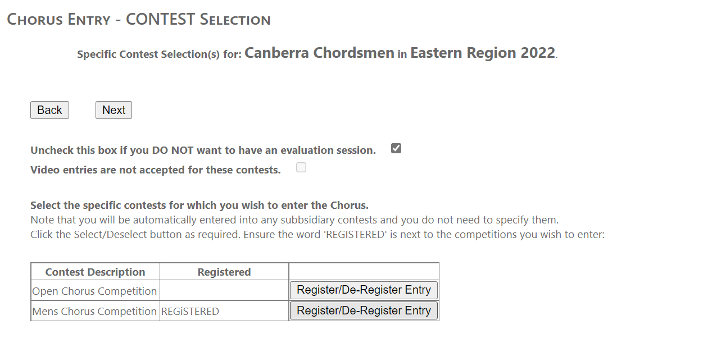Click the Open Chorus Competition cell
Screen dimensions: 703x361
point(94,291)
